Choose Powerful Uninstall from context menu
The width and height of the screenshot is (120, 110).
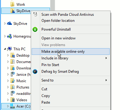[x=71, y=29]
